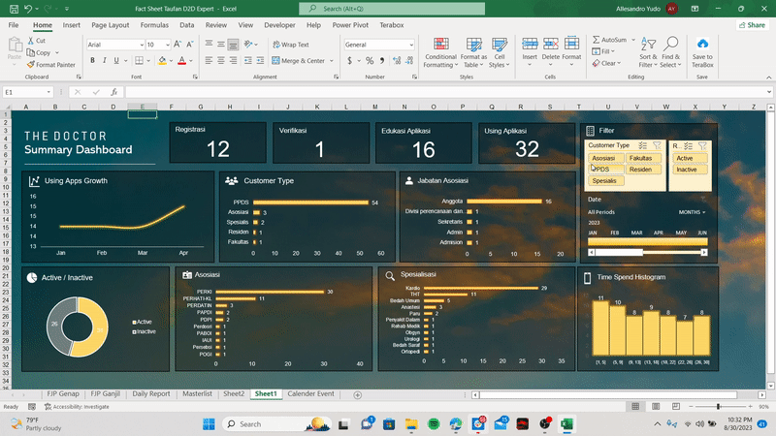
Task: Apply percent style format
Action: pos(370,60)
